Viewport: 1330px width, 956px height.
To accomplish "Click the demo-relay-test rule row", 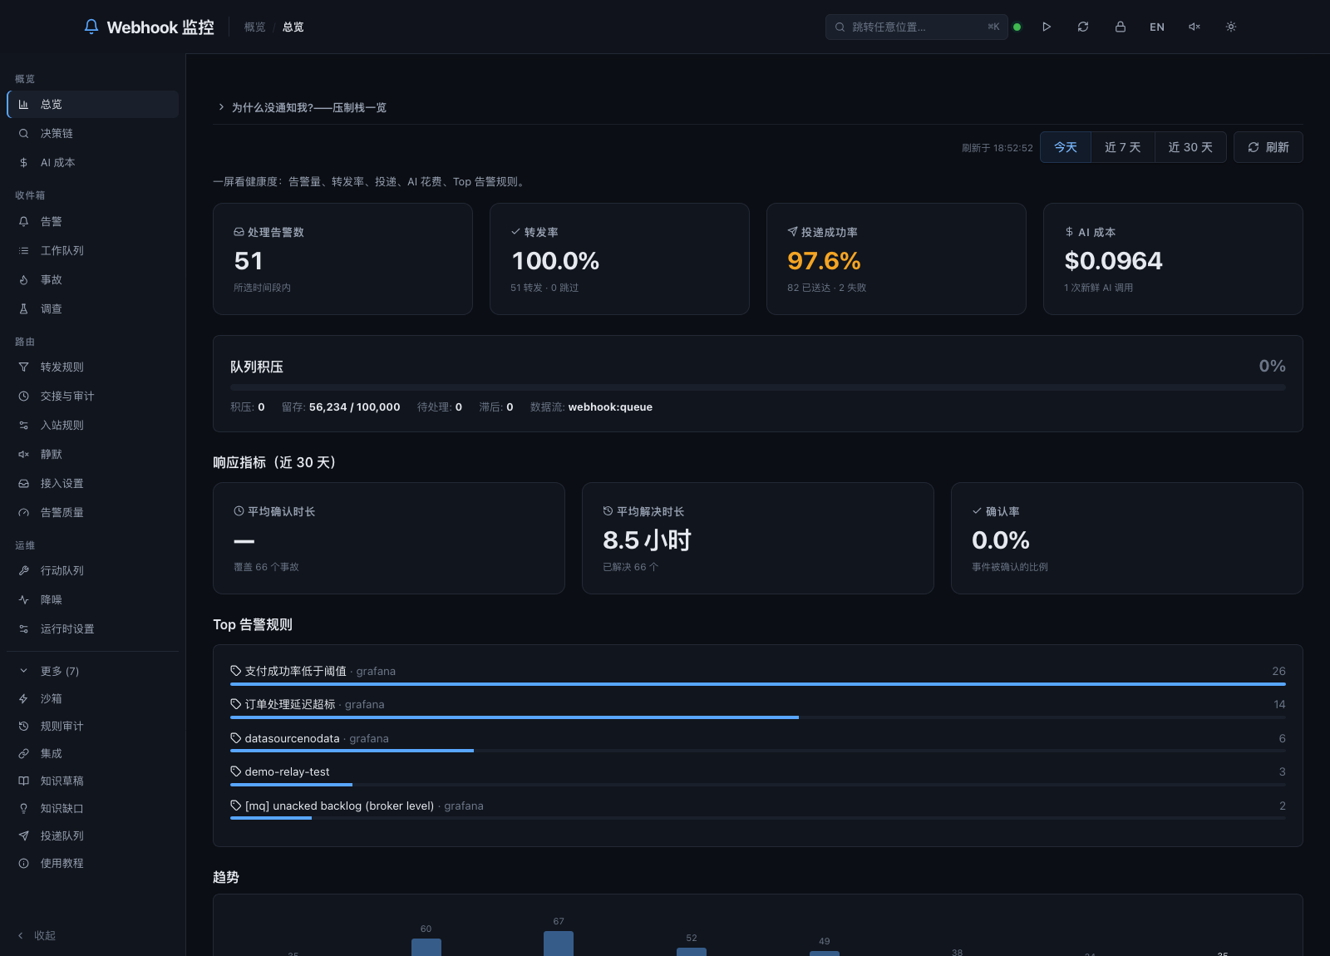I will coord(758,776).
